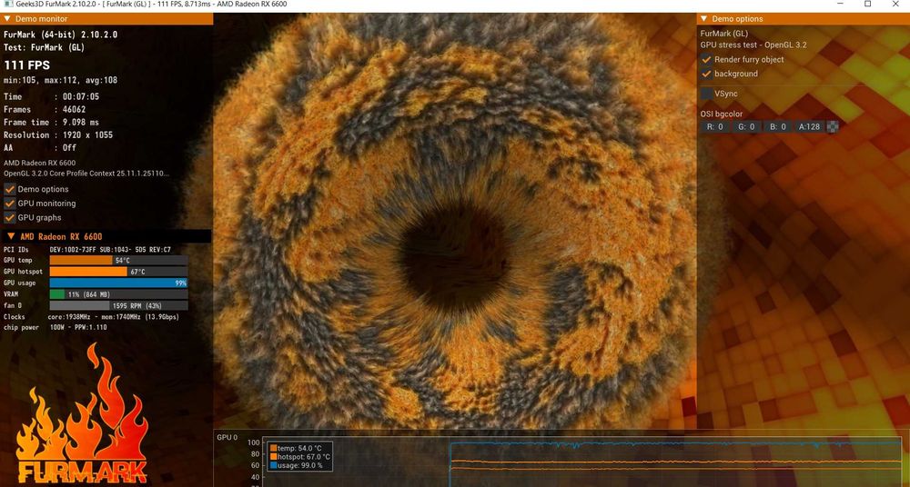Viewport: 910px width, 487px height.
Task: Enable the VSync checkbox
Action: click(x=706, y=93)
